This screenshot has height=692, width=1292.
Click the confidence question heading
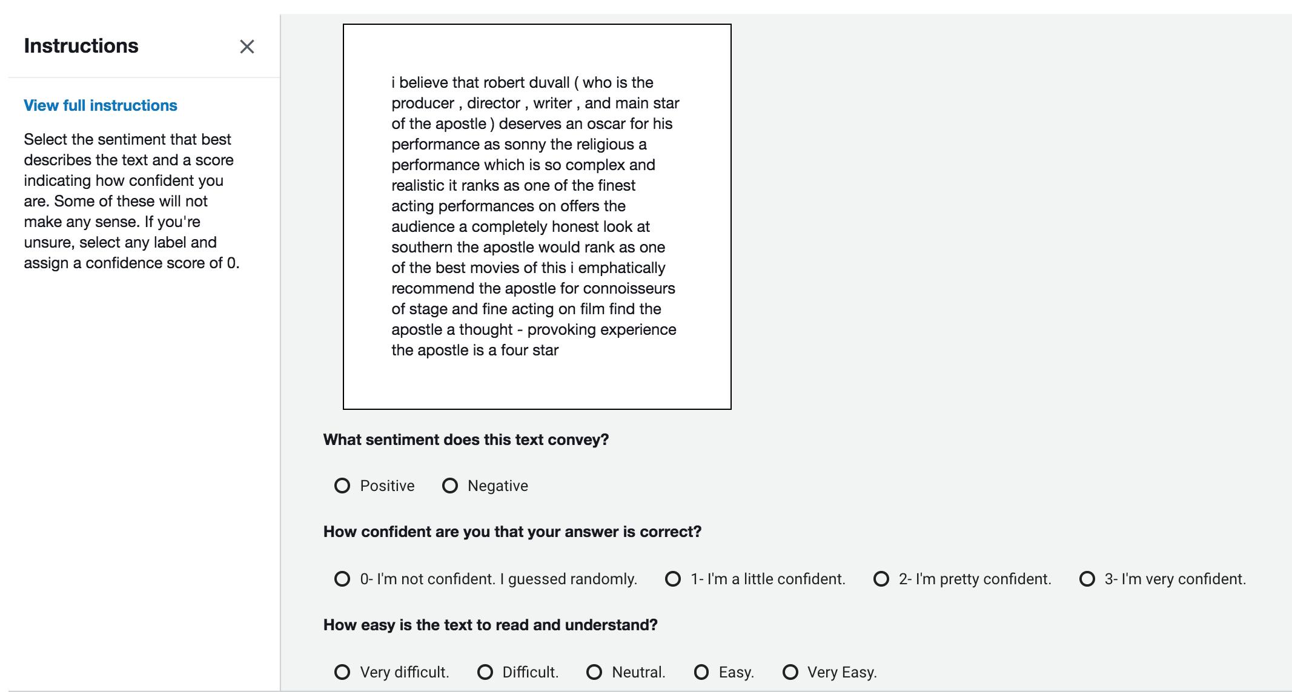(x=512, y=532)
